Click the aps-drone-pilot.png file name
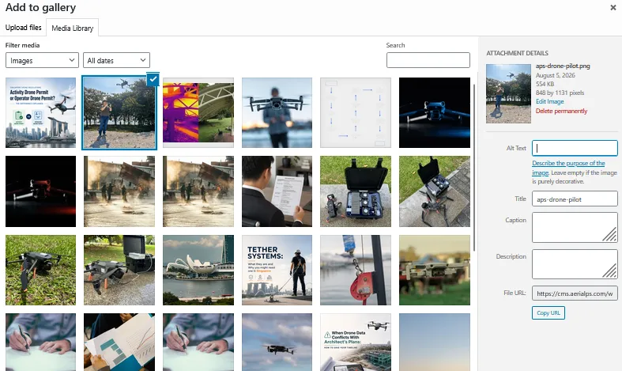 pyautogui.click(x=563, y=66)
